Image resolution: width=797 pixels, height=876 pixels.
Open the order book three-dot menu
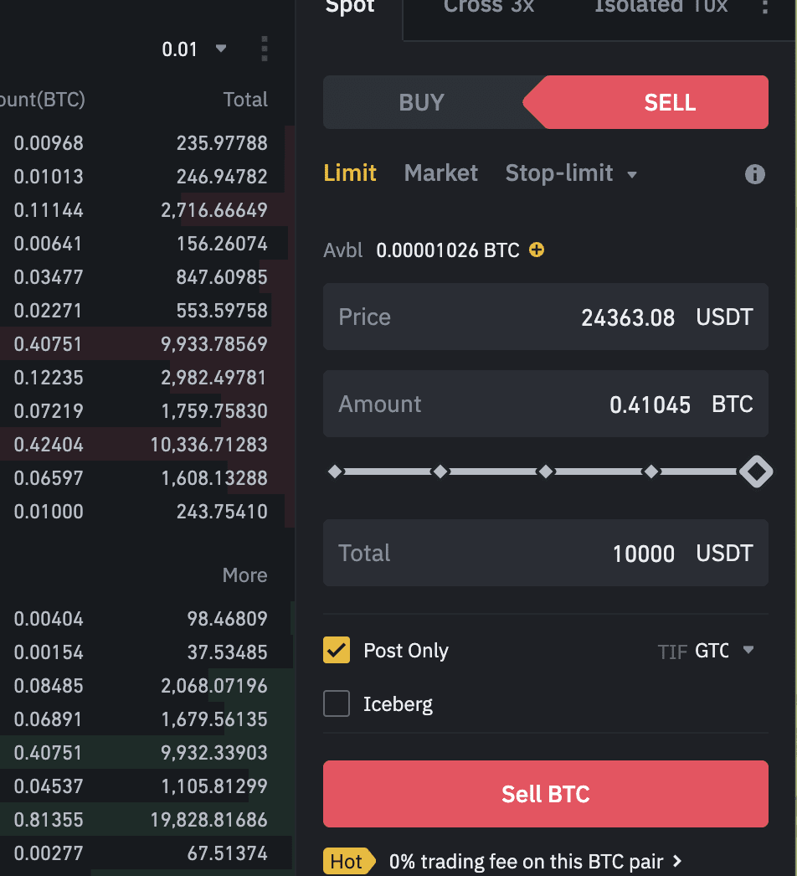click(x=265, y=49)
